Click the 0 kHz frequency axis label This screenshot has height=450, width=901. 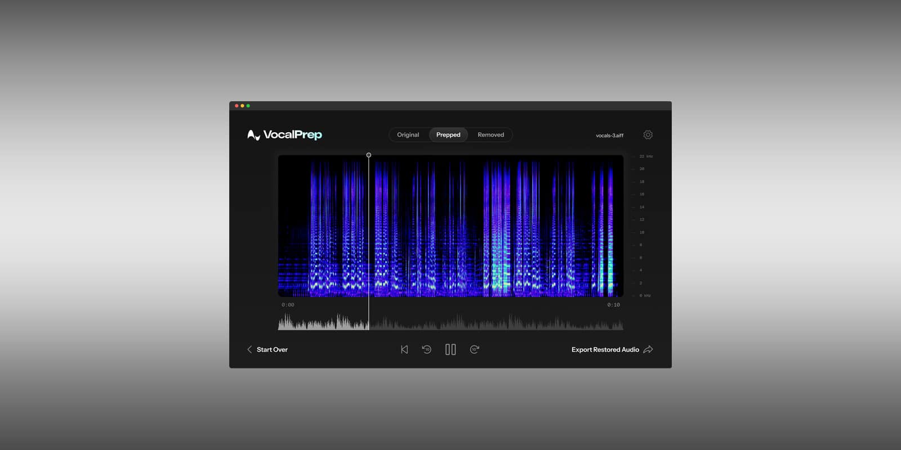tap(645, 295)
